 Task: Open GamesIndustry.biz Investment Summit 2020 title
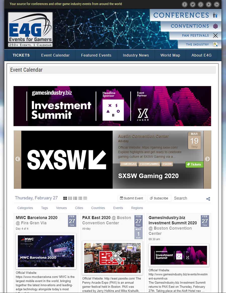[173, 220]
